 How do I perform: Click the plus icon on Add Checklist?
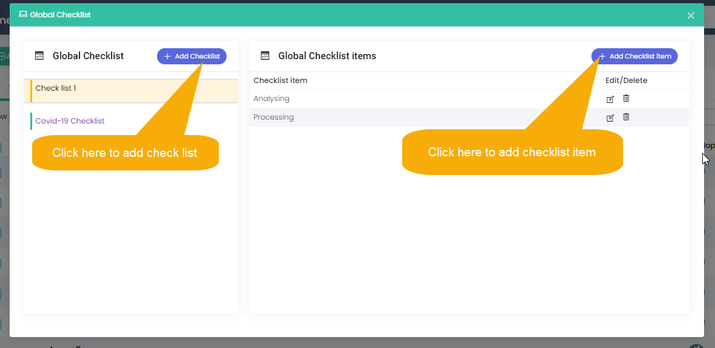coord(167,57)
